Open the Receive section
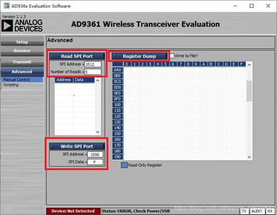This screenshot has width=277, height=215. [x=22, y=50]
